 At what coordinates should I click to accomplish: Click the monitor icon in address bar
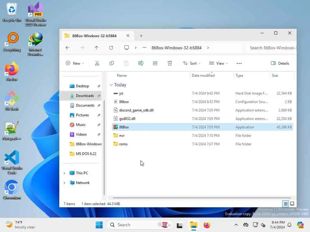click(126, 48)
